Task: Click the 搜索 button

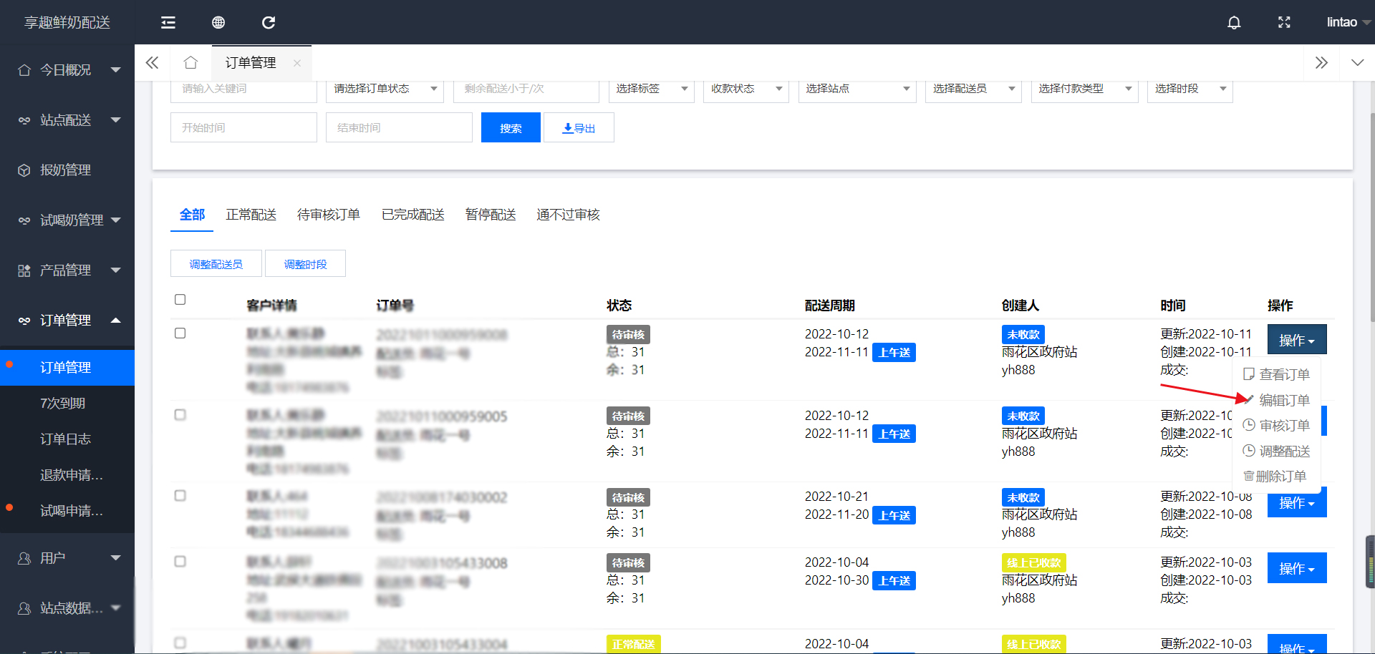Action: tap(511, 128)
